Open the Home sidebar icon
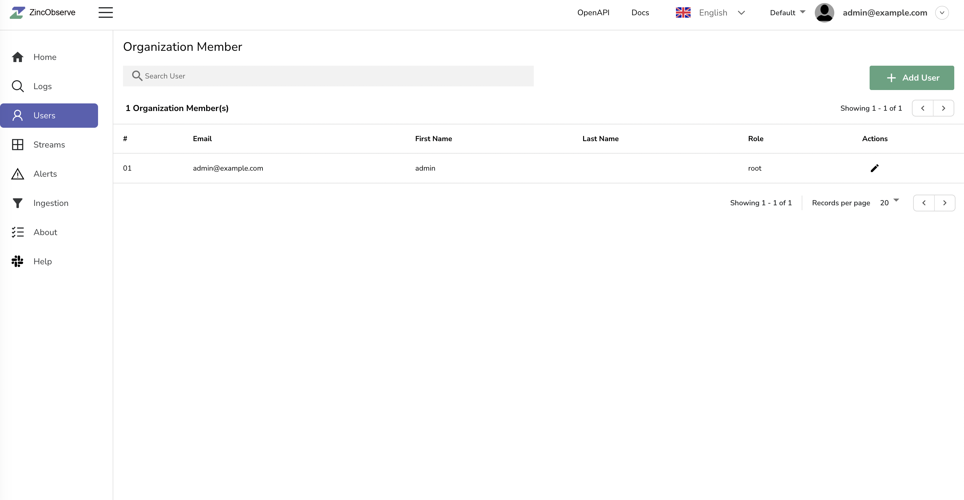Viewport: 964px width, 500px height. 18,57
